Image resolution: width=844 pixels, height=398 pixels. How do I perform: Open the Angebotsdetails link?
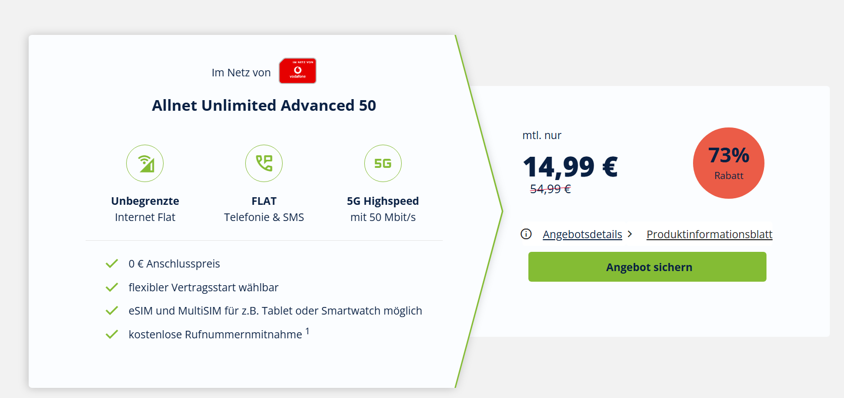(582, 234)
